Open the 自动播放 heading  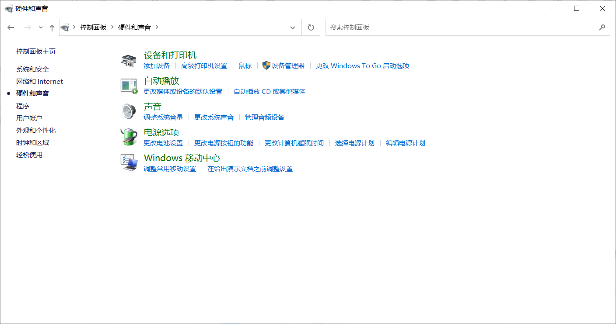tap(161, 81)
